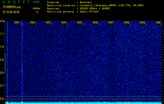Click the meteor count value 6
Screen dimensions: 164x104
37,12
